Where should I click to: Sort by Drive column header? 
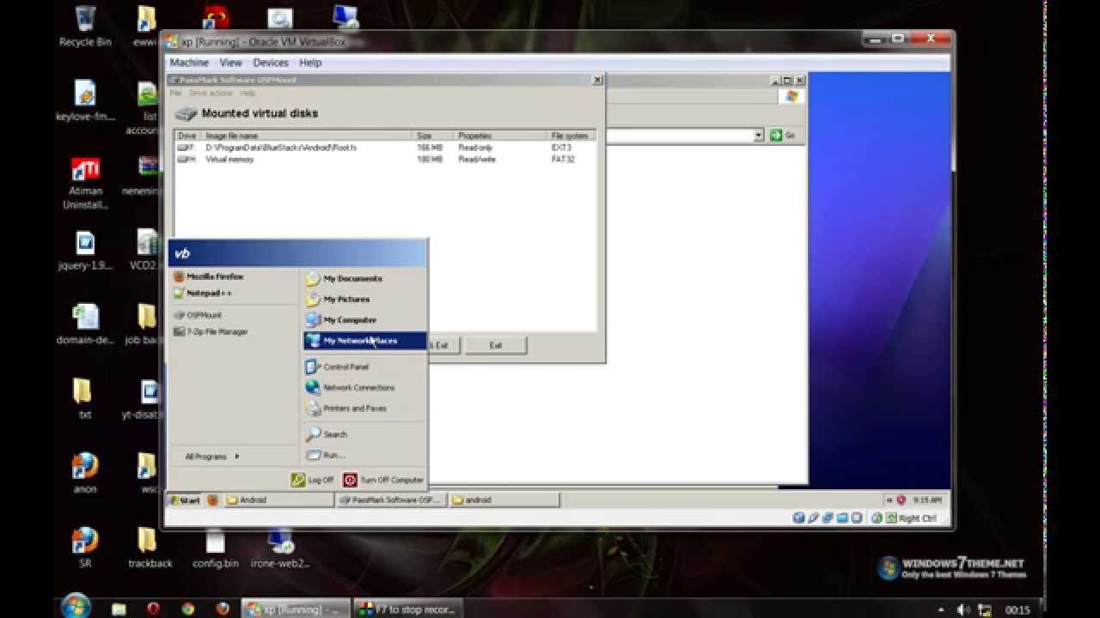(x=188, y=136)
